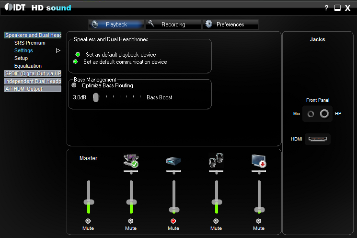
Task: Click the dual headphones volume slider knob
Action: click(217, 202)
